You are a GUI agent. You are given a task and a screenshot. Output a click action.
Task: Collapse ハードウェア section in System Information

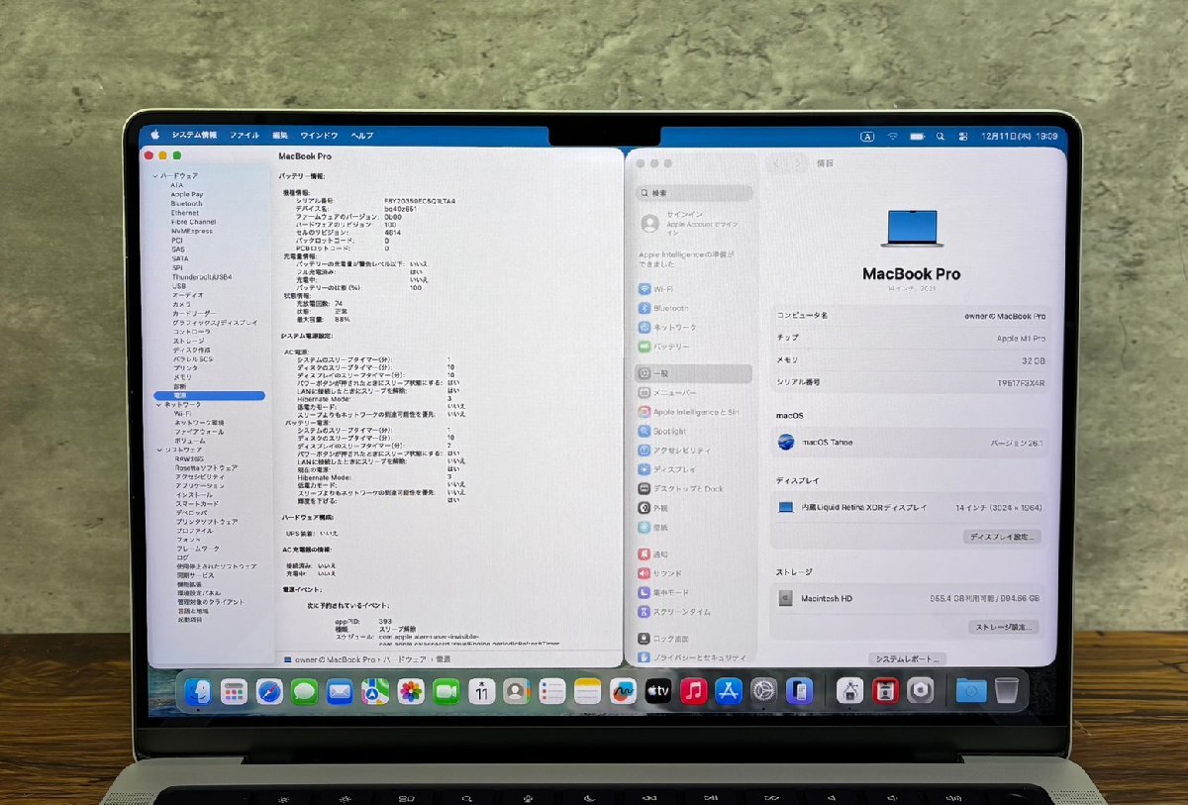click(155, 175)
